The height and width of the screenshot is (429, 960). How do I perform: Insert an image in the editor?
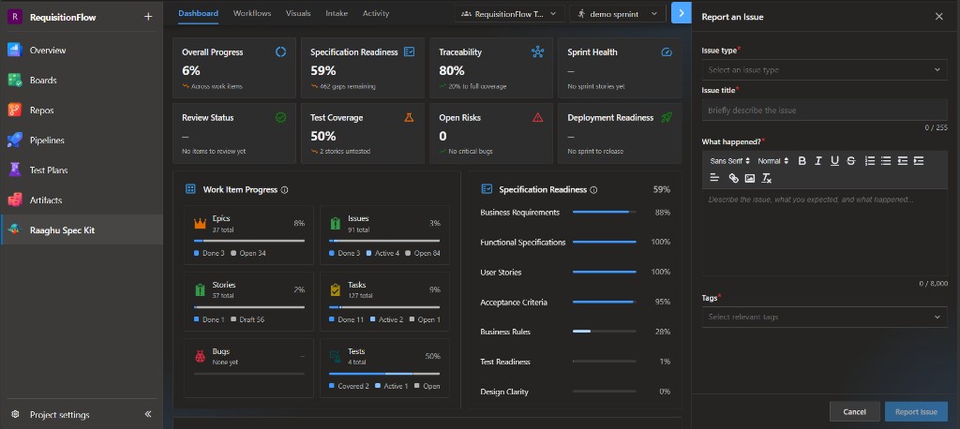(750, 178)
